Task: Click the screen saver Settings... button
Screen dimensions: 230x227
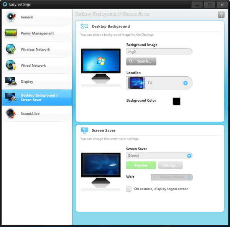Action: click(170, 165)
